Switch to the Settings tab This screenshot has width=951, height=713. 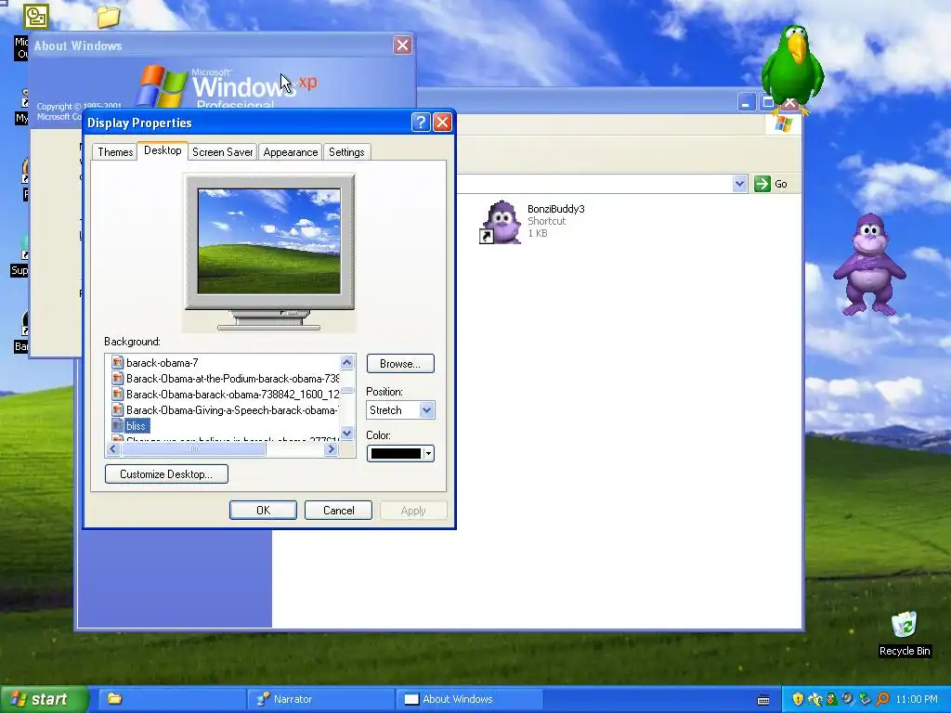point(346,151)
